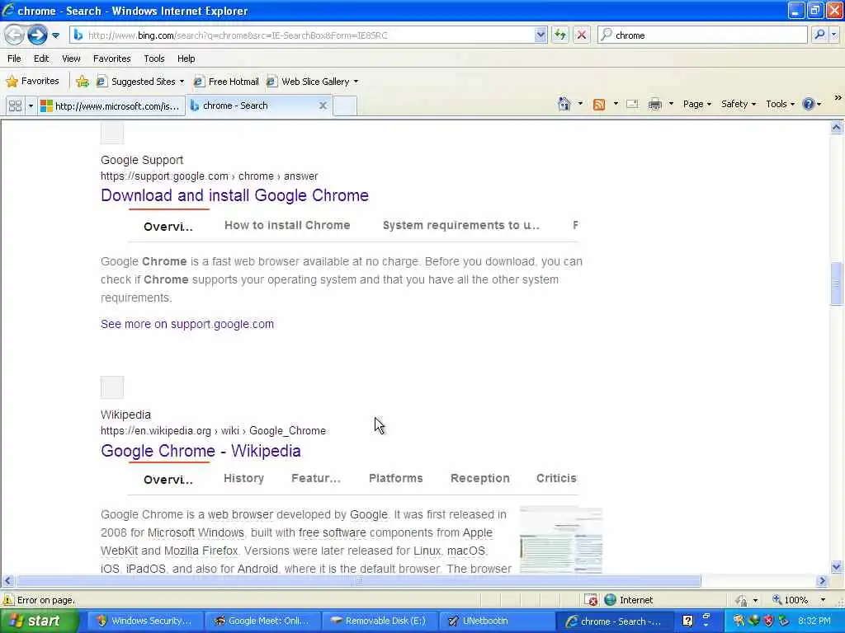Open the Favorites star button

point(32,82)
